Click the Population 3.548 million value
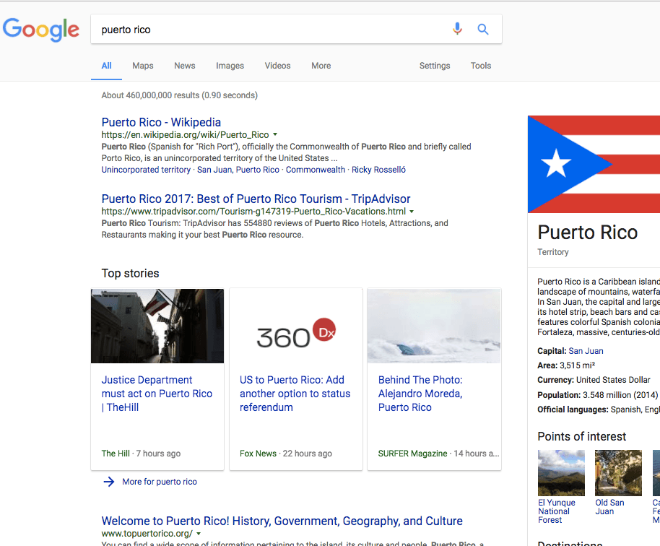Screen dimensions: 660x546 coord(620,395)
